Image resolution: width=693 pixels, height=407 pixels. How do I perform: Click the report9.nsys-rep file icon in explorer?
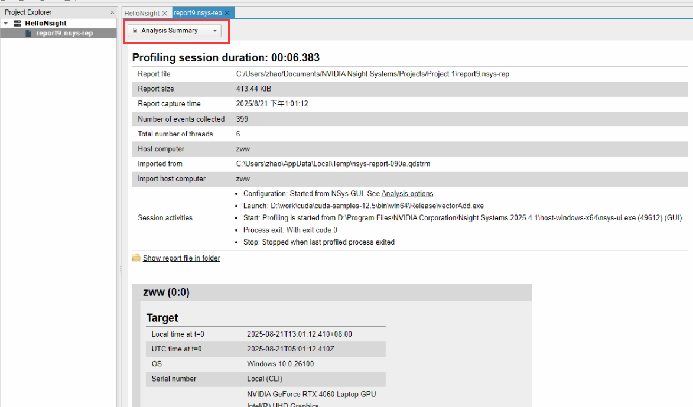click(x=28, y=34)
